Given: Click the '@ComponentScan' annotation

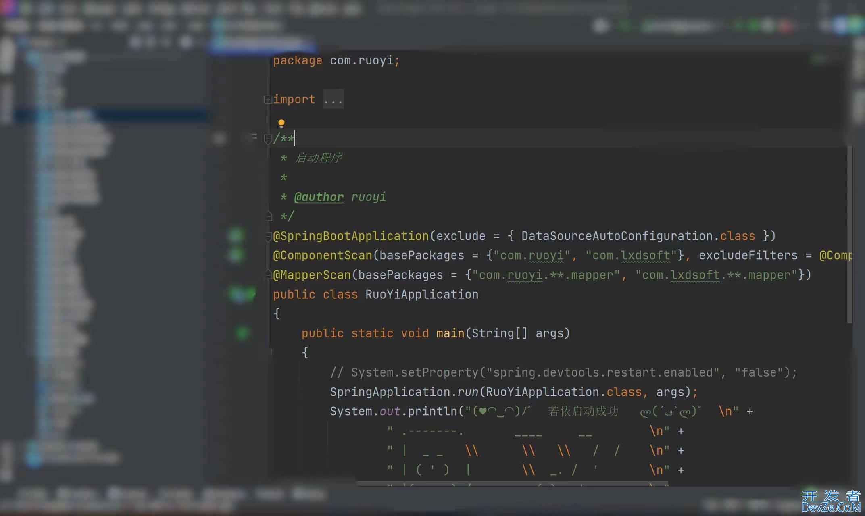Looking at the screenshot, I should pyautogui.click(x=323, y=256).
